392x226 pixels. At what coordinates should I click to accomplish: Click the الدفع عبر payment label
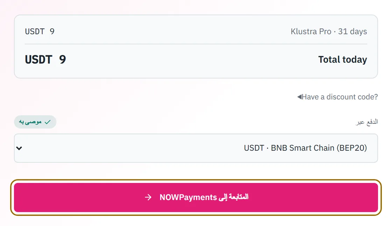[x=367, y=122]
